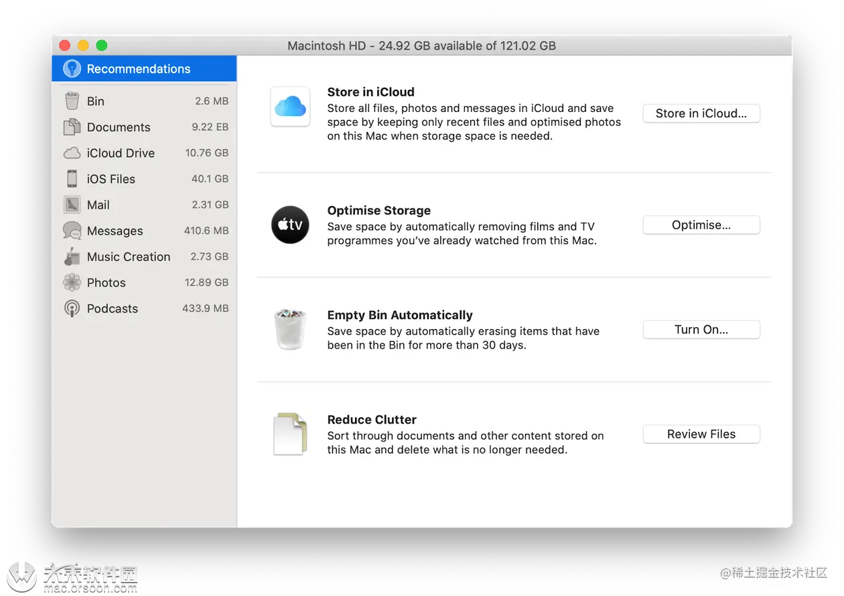Click the 9.22 EB size of Documents
The height and width of the screenshot is (596, 844).
[x=210, y=127]
